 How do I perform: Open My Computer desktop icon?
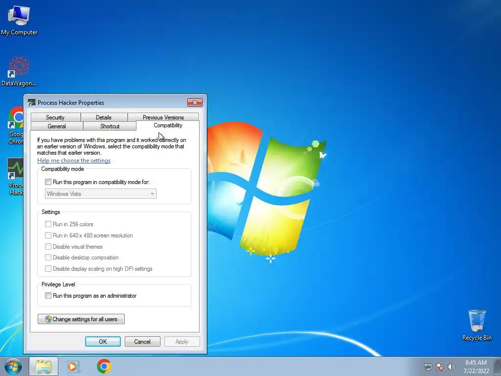point(19,20)
